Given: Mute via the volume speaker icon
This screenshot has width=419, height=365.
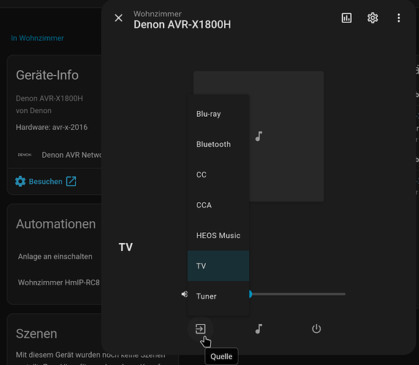Looking at the screenshot, I should coord(184,294).
